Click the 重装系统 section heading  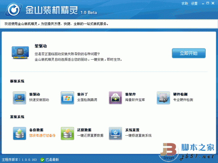pyautogui.click(x=17, y=117)
